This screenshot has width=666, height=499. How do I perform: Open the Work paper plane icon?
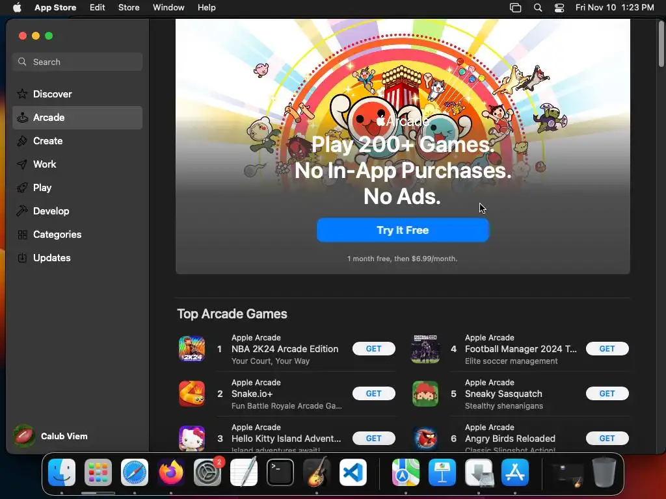point(22,164)
